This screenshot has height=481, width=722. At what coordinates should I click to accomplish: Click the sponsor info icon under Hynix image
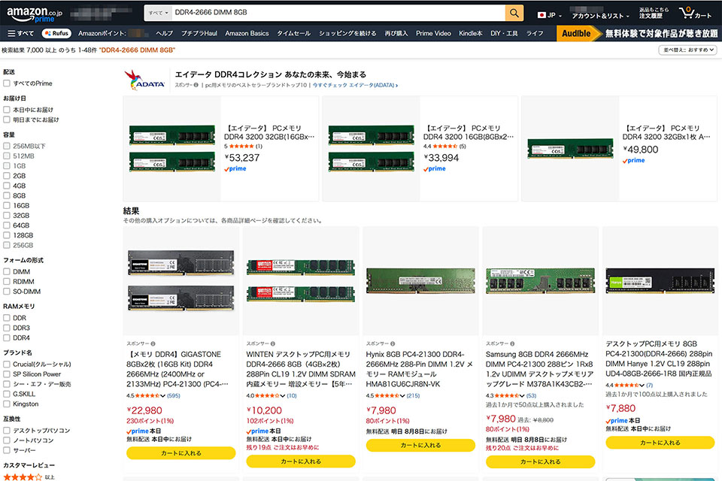(x=393, y=343)
